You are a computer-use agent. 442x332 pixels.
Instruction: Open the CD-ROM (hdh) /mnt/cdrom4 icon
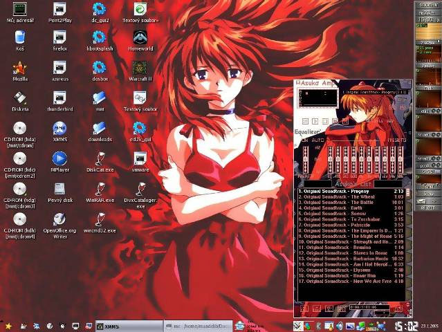pyautogui.click(x=20, y=226)
